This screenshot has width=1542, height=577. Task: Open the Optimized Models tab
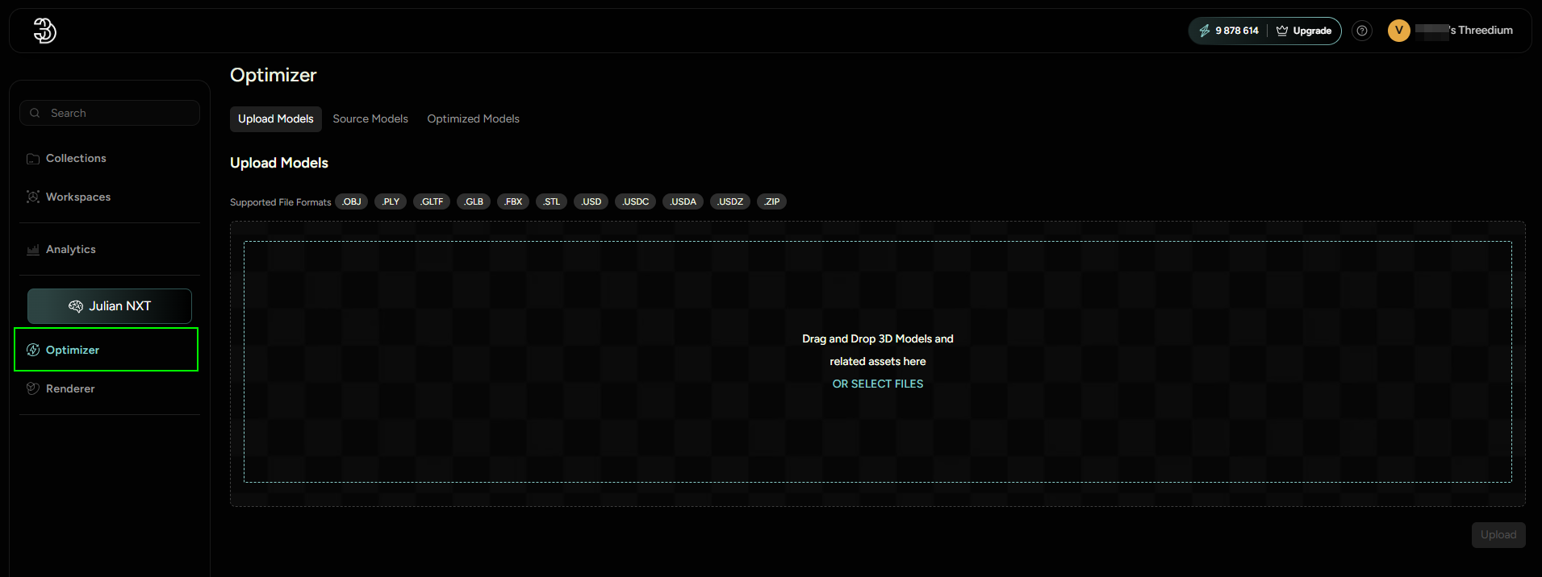coord(473,118)
